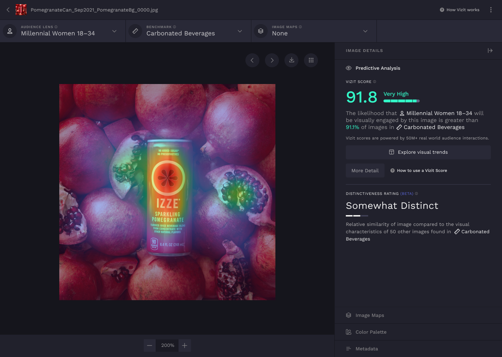502x357 pixels.
Task: Click the Somewhat Distinct rating bar
Action: coord(357,216)
